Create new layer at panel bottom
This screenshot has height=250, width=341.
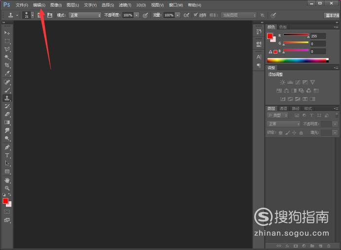(x=321, y=246)
